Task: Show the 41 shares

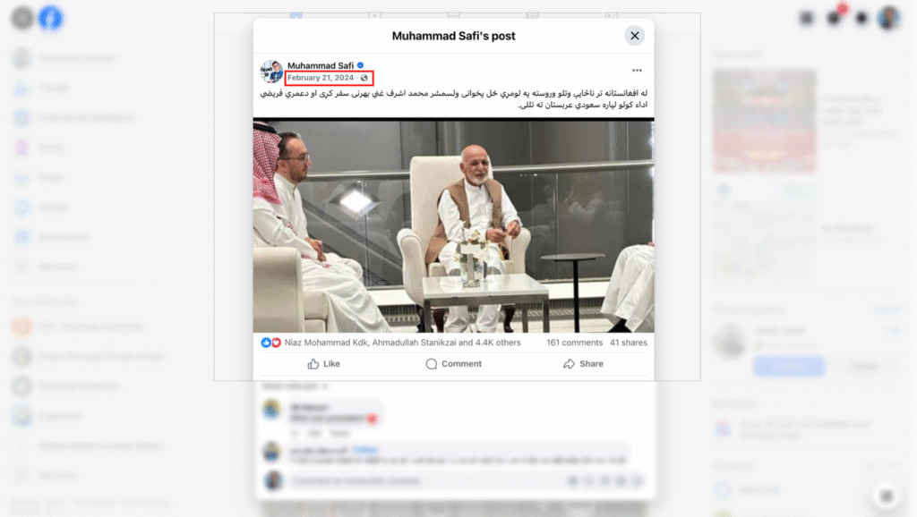Action: (629, 343)
